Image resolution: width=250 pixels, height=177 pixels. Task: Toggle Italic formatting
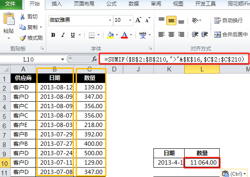click(63, 35)
